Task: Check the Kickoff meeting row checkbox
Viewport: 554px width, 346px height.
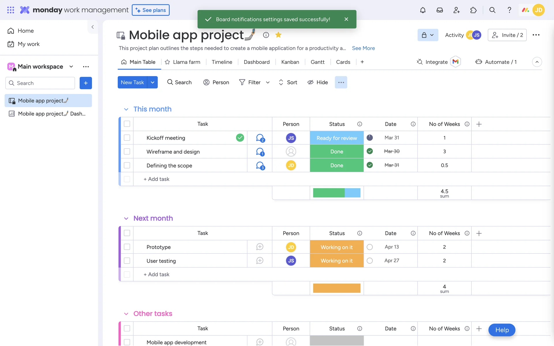Action: pyautogui.click(x=127, y=138)
